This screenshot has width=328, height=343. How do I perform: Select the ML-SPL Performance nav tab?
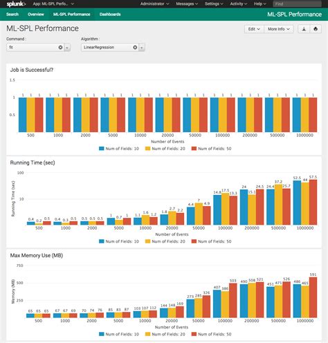click(x=72, y=15)
